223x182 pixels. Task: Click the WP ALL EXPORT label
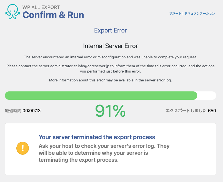41,7
